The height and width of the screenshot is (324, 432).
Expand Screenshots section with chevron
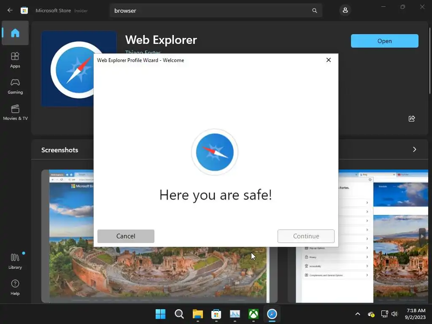(x=414, y=149)
